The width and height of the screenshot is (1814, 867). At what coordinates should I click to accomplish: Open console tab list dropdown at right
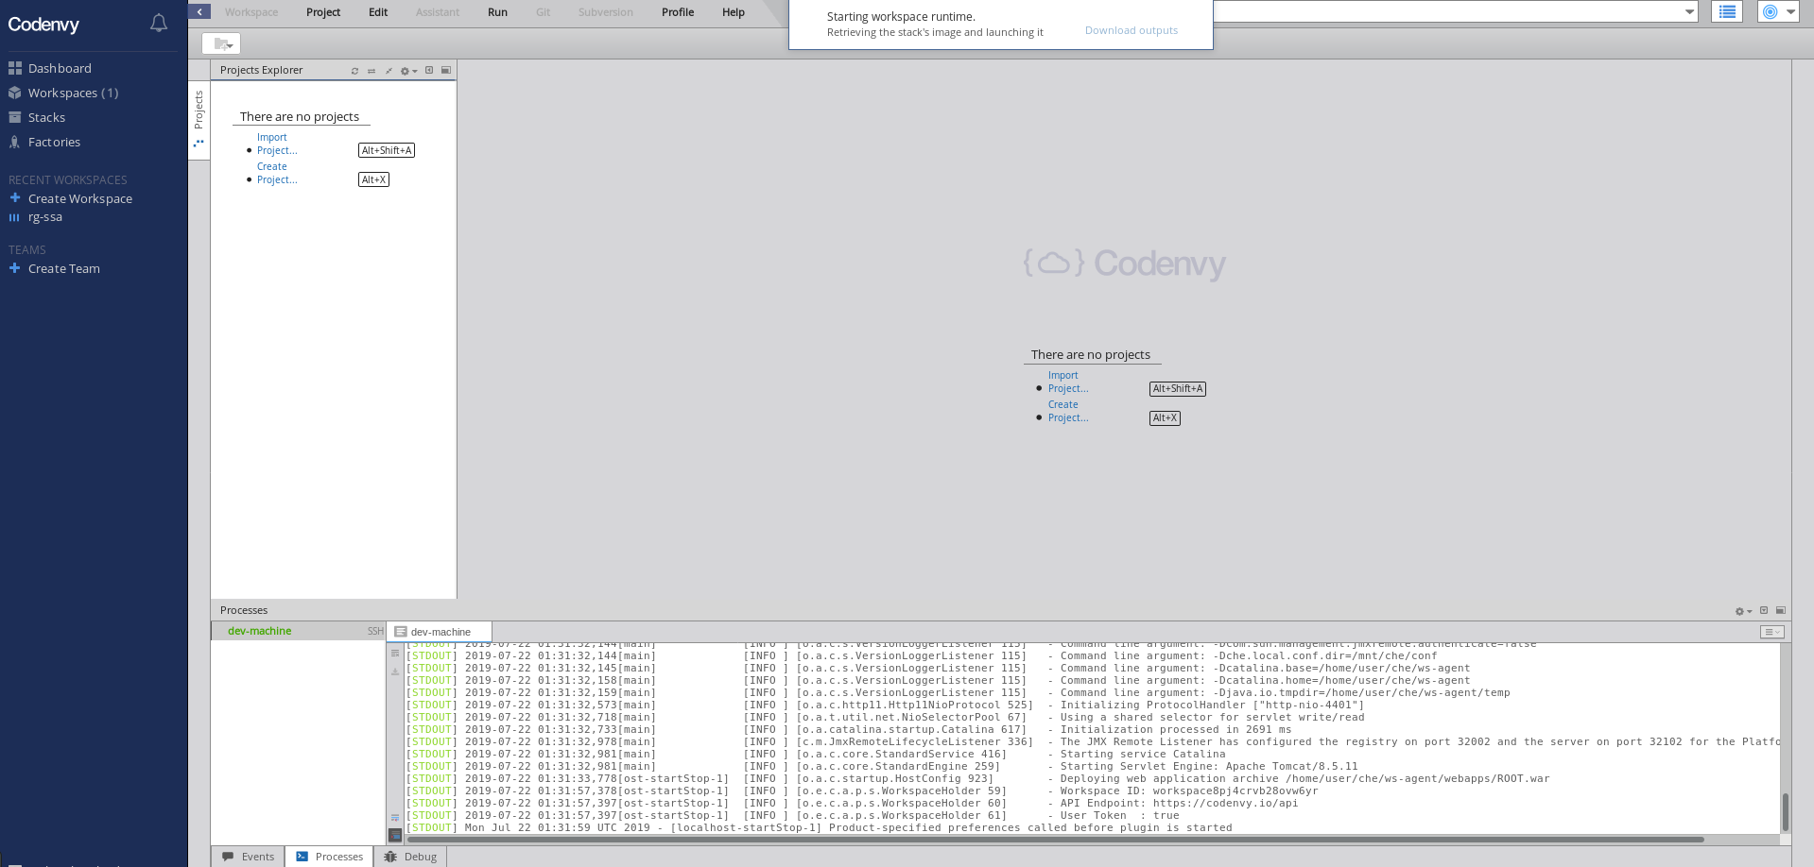tap(1772, 632)
